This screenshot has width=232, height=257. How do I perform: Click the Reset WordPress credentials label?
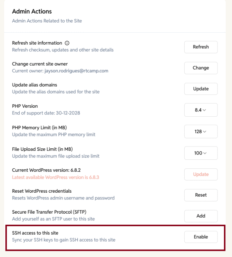(x=42, y=191)
